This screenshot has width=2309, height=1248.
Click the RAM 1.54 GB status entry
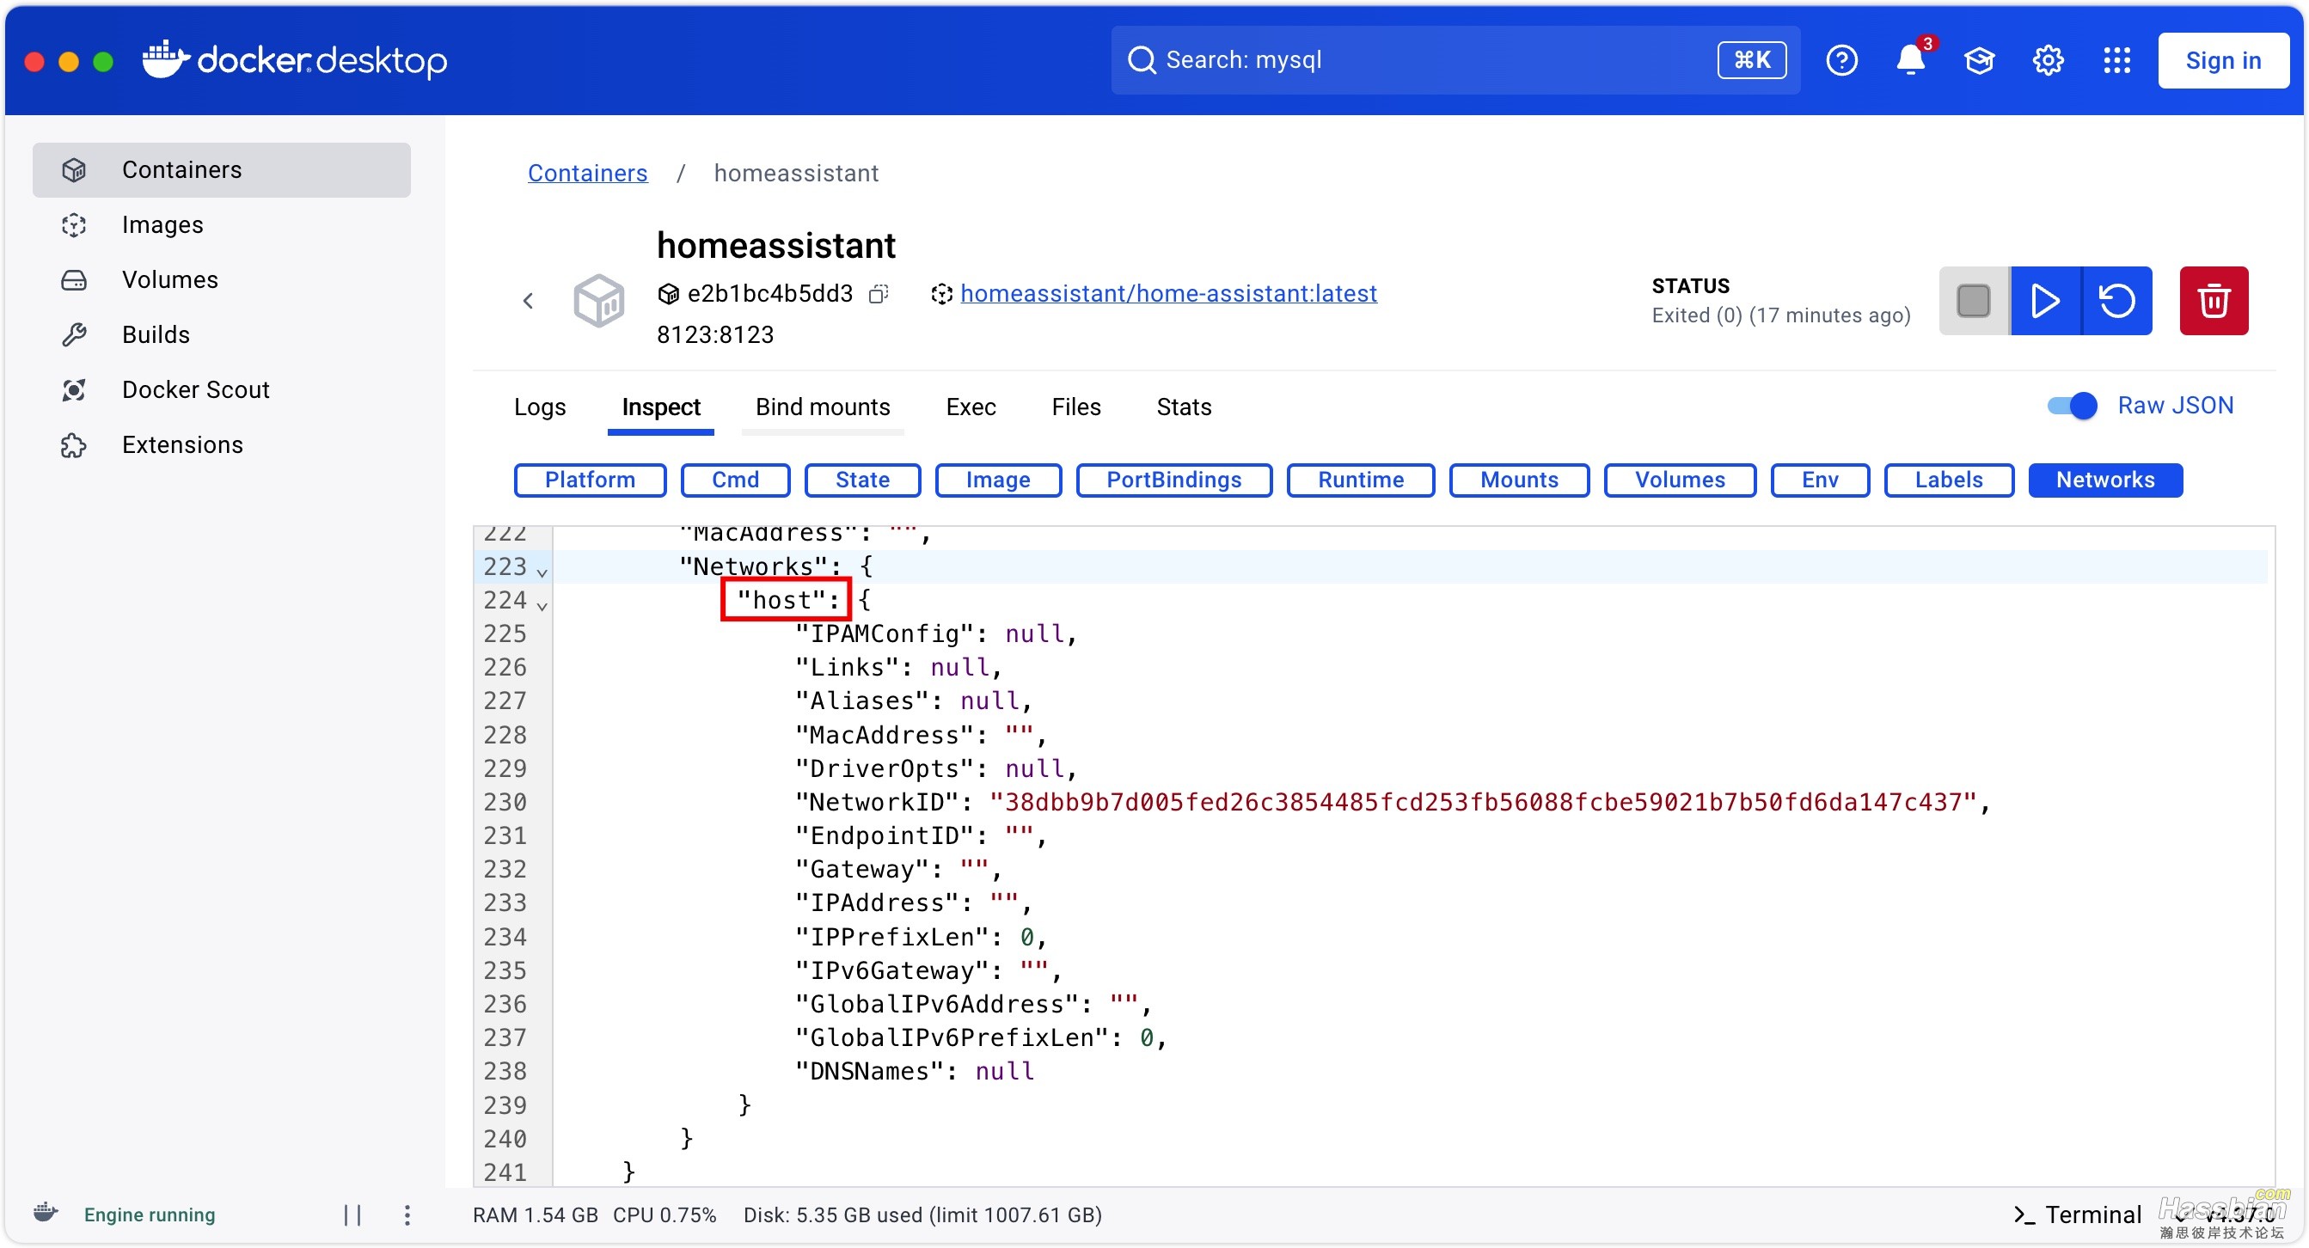pos(535,1214)
